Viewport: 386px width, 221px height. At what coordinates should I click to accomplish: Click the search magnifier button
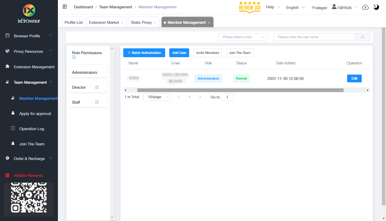(362, 37)
